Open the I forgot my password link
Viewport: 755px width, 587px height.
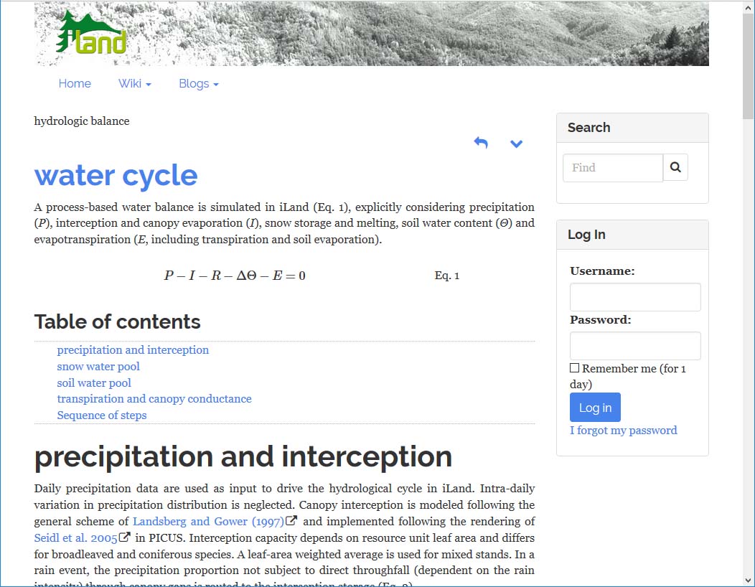(x=623, y=431)
